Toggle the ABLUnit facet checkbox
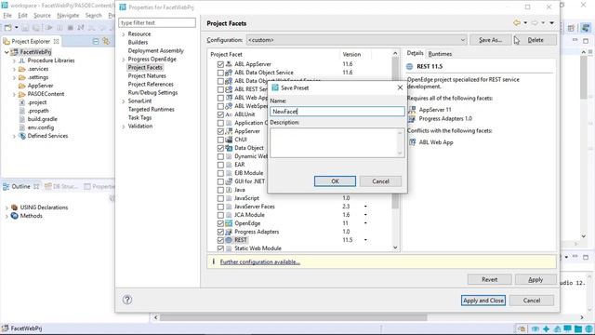 point(220,114)
